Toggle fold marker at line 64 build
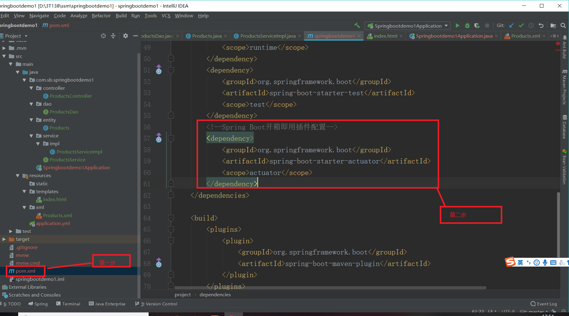 tap(171, 218)
